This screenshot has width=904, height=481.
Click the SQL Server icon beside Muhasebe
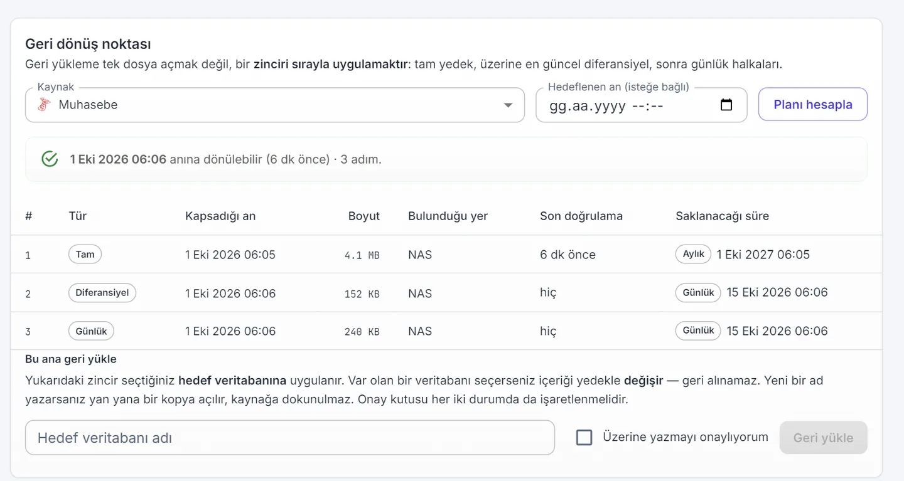(x=43, y=105)
